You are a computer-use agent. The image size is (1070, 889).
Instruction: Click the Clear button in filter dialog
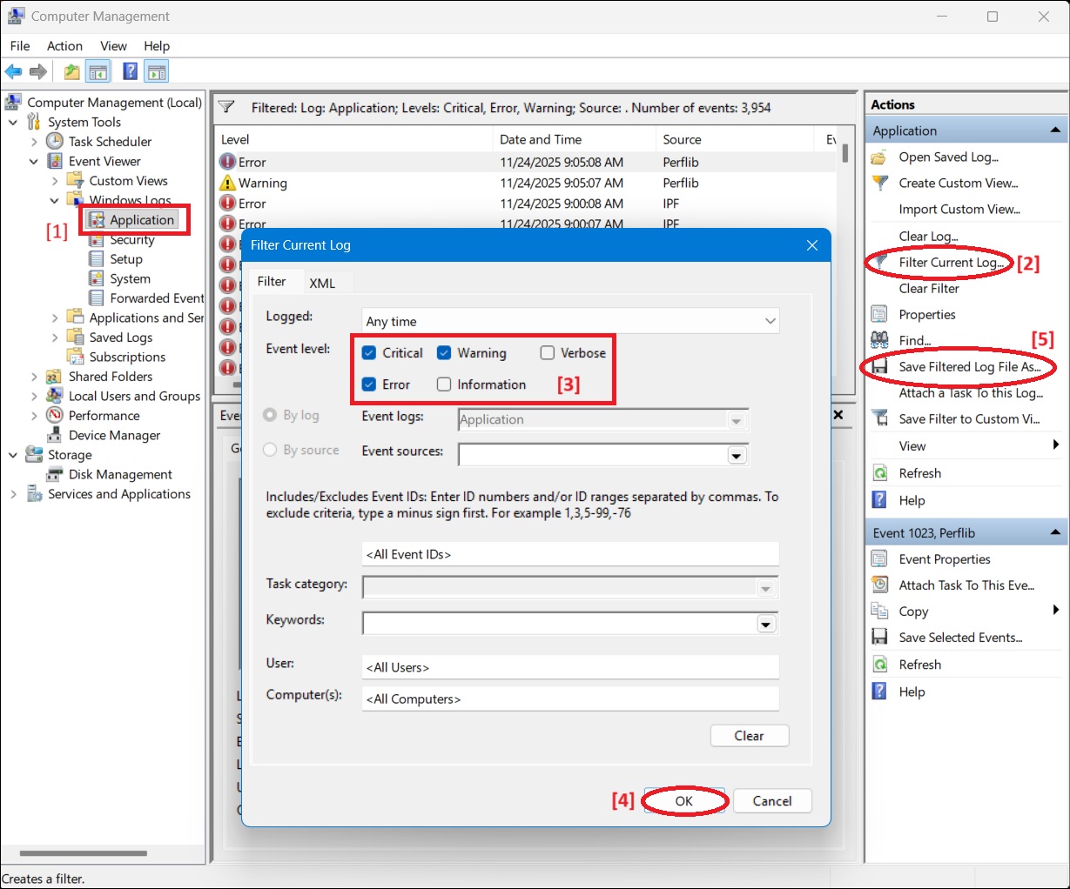749,736
